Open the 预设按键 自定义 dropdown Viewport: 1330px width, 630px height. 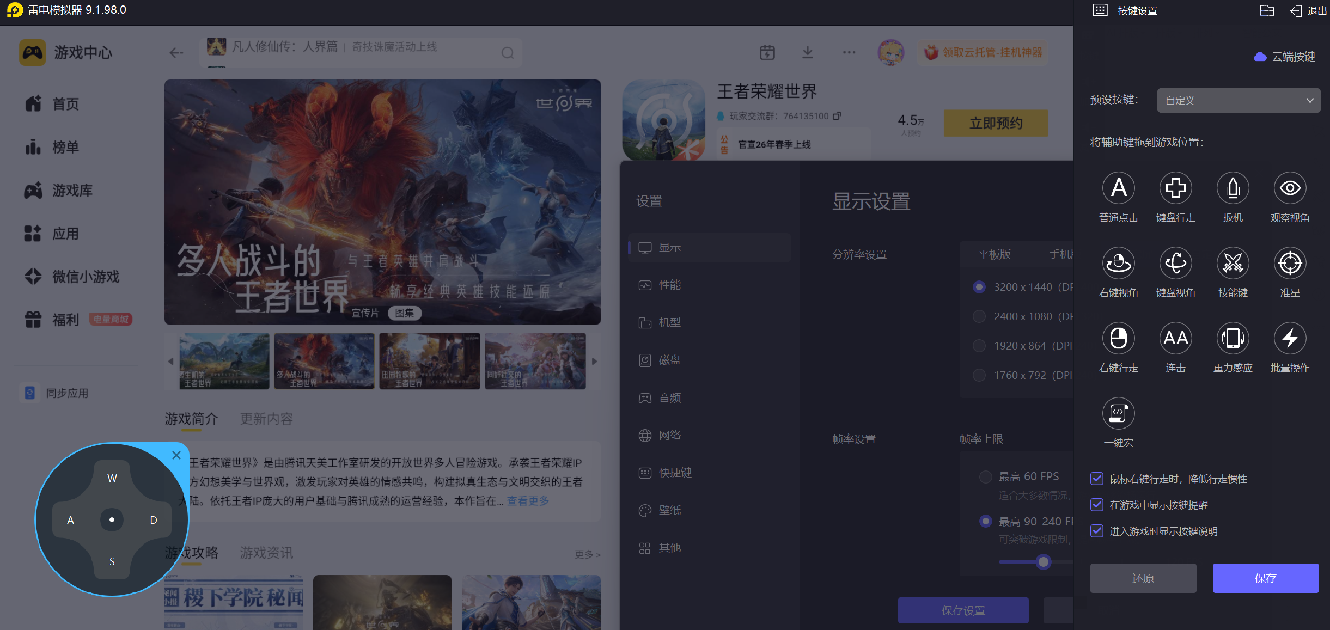point(1238,101)
